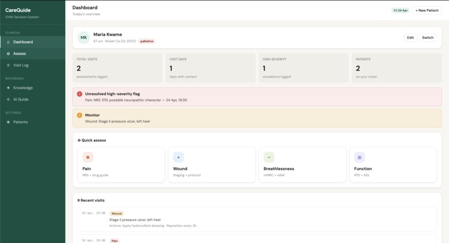Click the AI Guide diamond icon
This screenshot has height=243, width=449.
[8, 99]
